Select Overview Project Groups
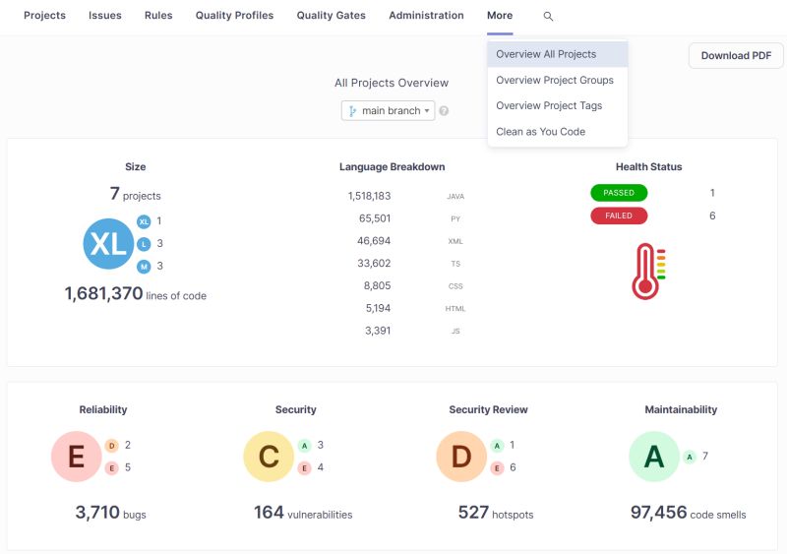This screenshot has width=787, height=554. (x=558, y=81)
